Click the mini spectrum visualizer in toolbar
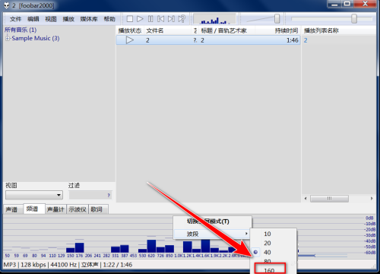380x274 pixels. click(x=214, y=19)
